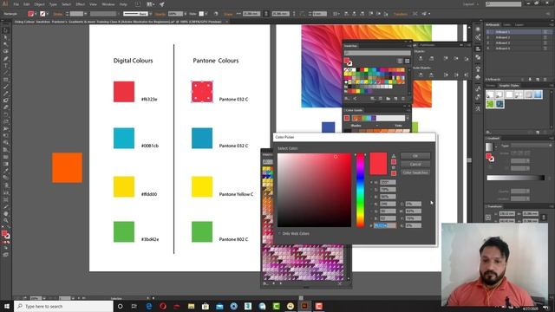Select the Rectangle tool

5,80
